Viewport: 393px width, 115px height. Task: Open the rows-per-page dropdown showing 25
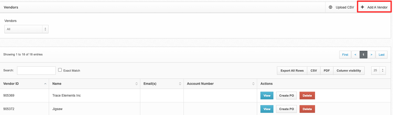(378, 71)
